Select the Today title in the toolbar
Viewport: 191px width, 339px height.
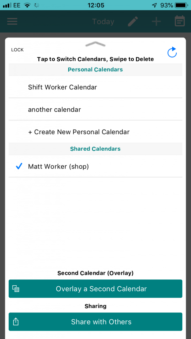103,21
